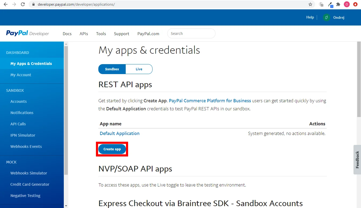Open the Help link in the header
Viewport: 361px width, 208px height.
310,17
